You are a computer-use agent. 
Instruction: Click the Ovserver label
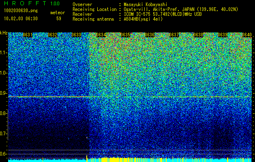coord(82,4)
